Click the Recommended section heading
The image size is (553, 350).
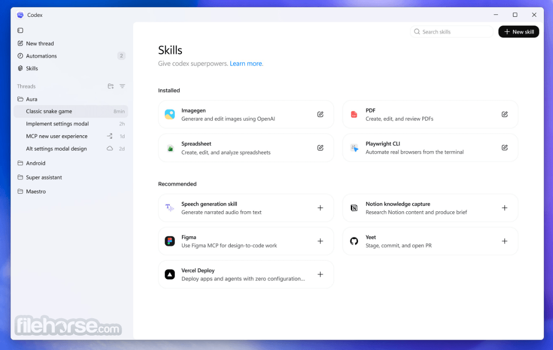click(177, 184)
